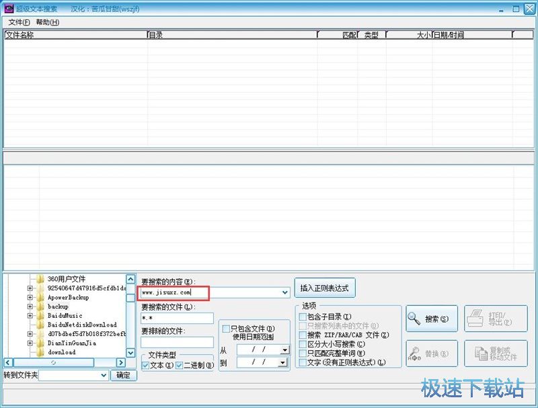Expand the DianYinGuanJia tree node
Viewport: 538px width, 408px height.
tap(30, 343)
